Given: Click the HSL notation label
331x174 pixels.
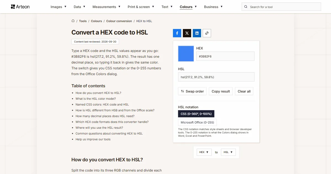Looking at the screenshot, I should tap(188, 107).
